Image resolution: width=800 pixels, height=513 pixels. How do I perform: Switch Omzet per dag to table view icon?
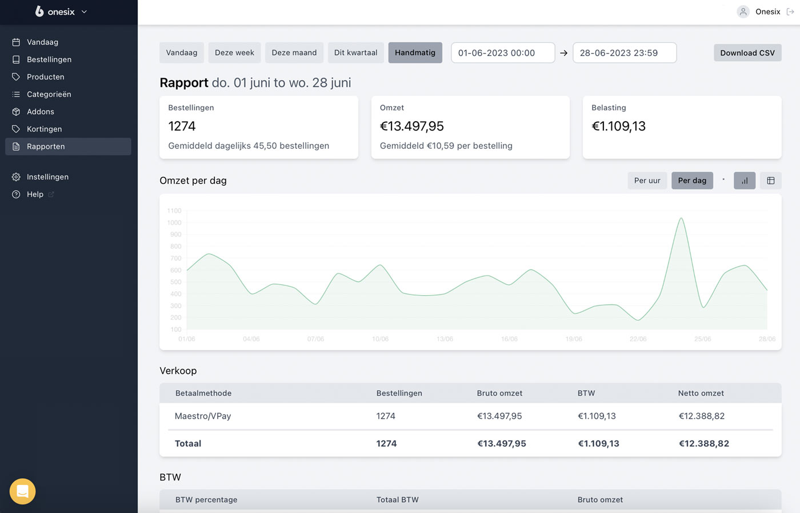click(770, 180)
